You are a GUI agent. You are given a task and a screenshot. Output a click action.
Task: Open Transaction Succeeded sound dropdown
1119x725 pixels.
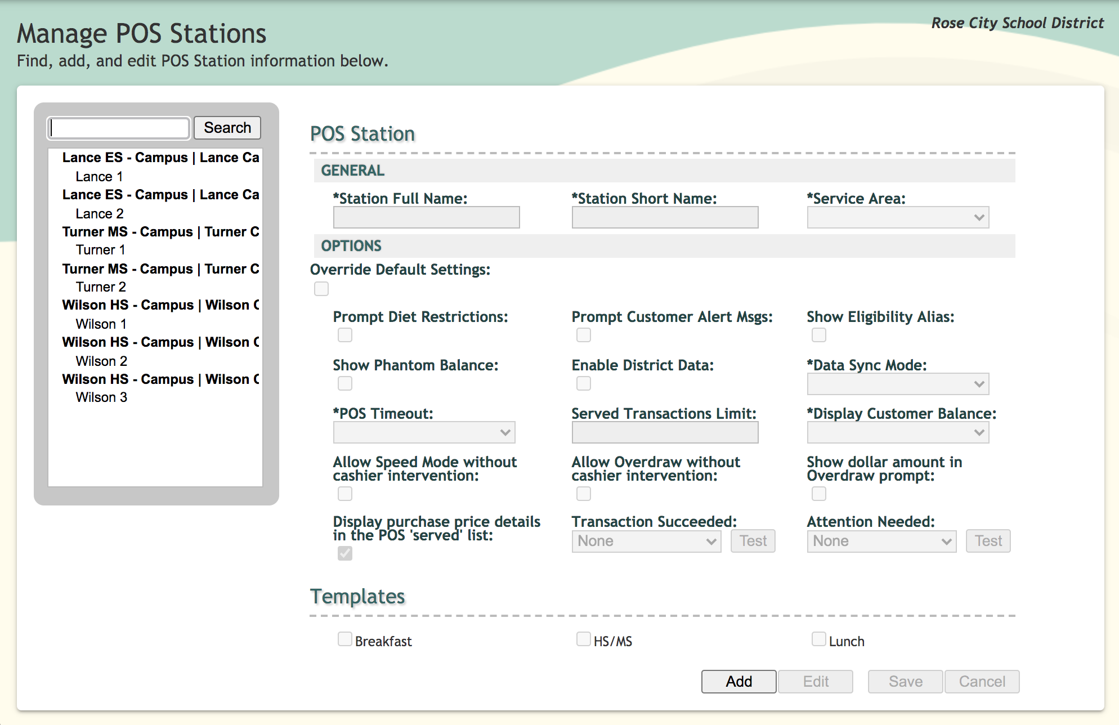pos(646,541)
